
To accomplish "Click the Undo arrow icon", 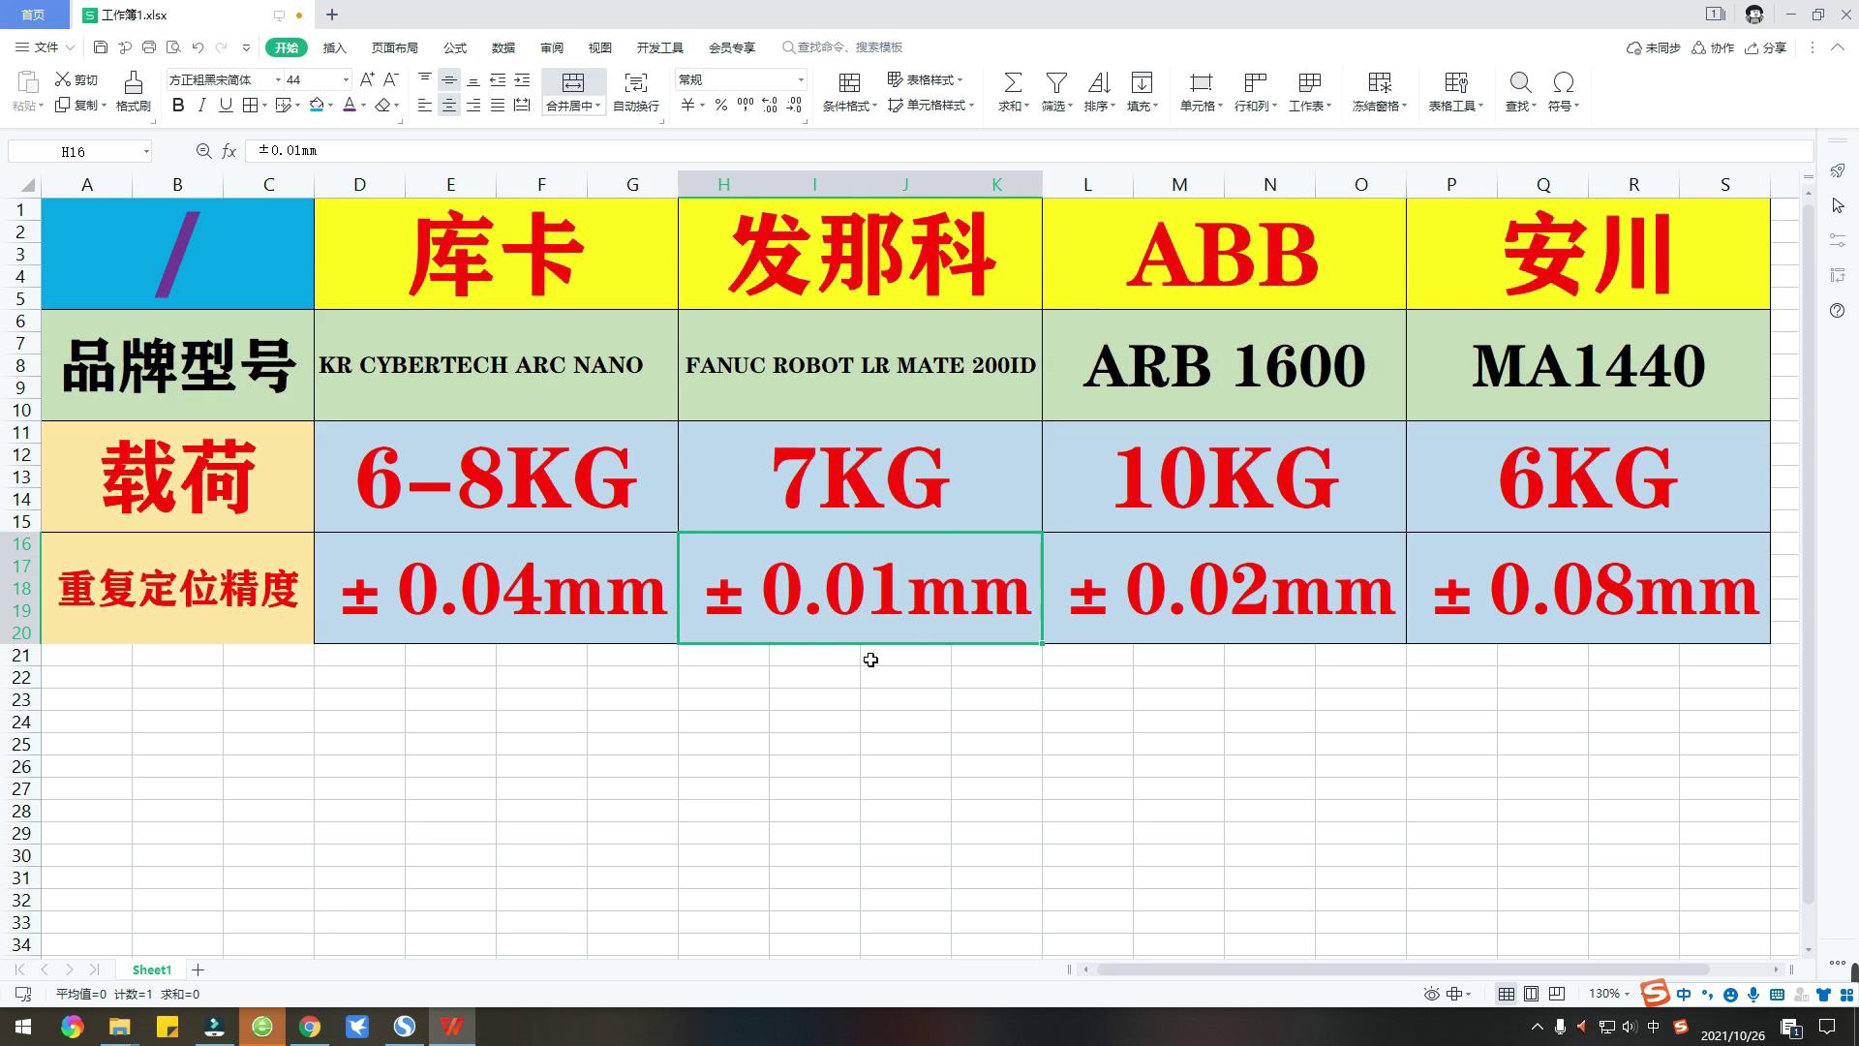I will [x=198, y=47].
